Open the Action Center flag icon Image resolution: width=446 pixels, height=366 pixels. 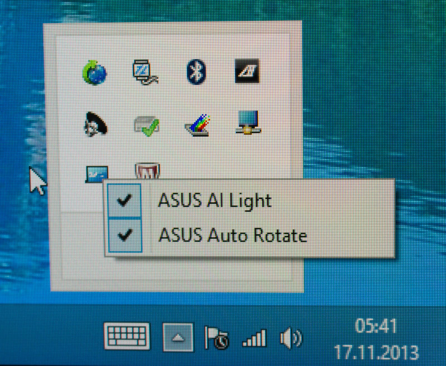click(x=216, y=338)
